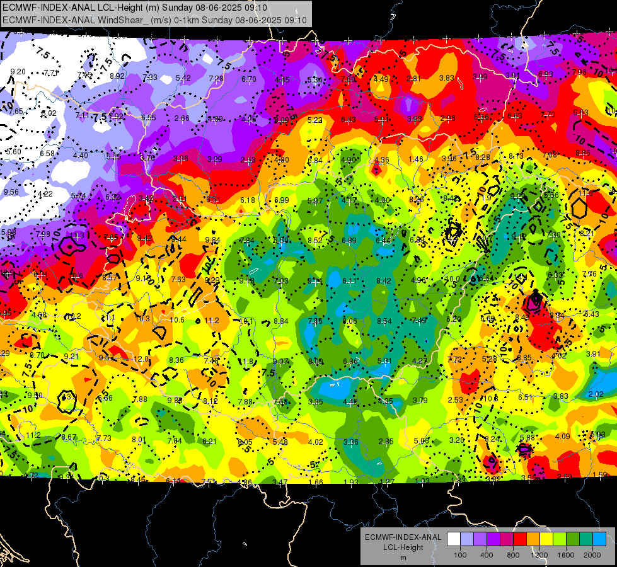This screenshot has height=567, width=617.
Task: Click the grid value 5.06
Action: point(422,440)
